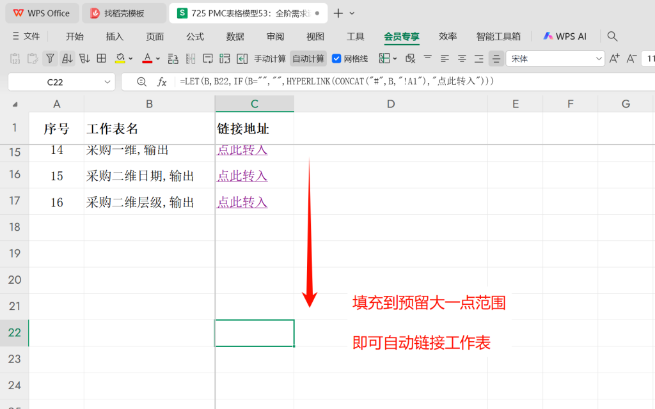Open the 工具 Tools tab

356,36
